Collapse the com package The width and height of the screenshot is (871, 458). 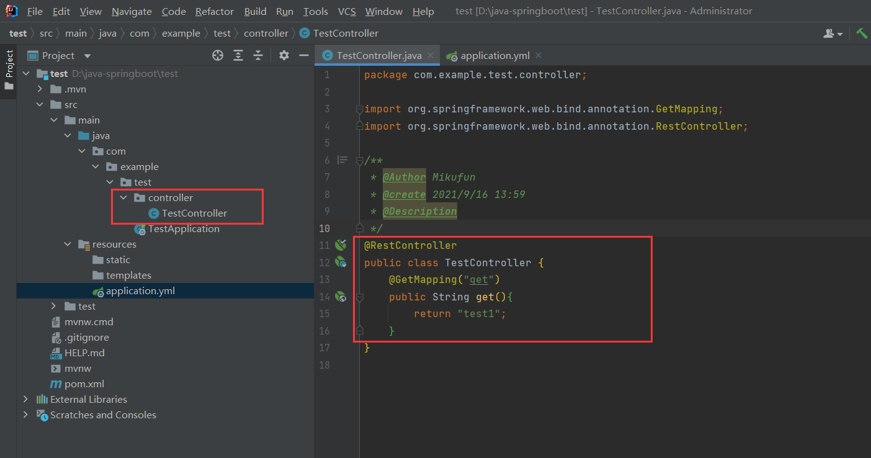pyautogui.click(x=81, y=151)
